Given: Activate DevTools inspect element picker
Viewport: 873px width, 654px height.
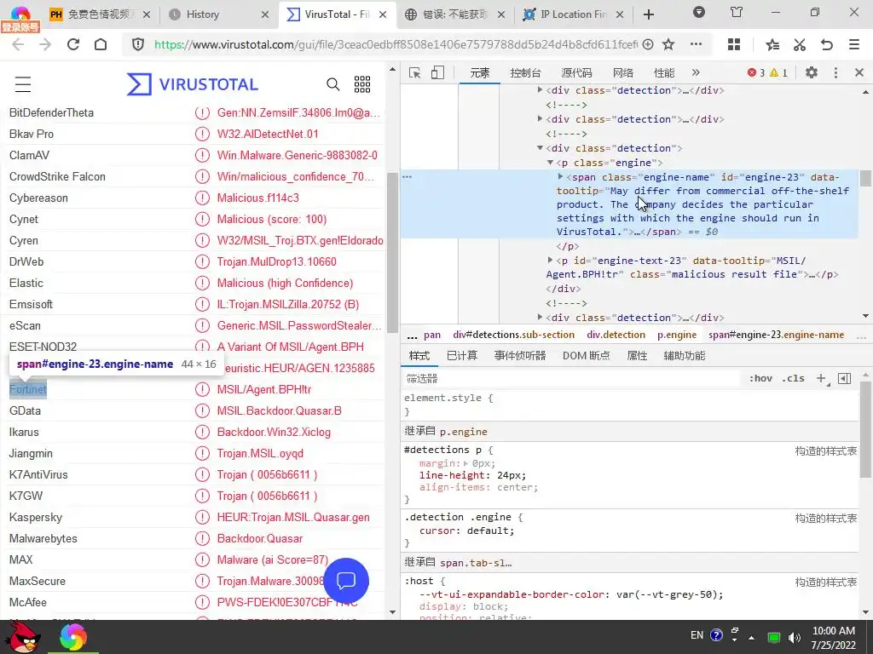Looking at the screenshot, I should pyautogui.click(x=415, y=73).
